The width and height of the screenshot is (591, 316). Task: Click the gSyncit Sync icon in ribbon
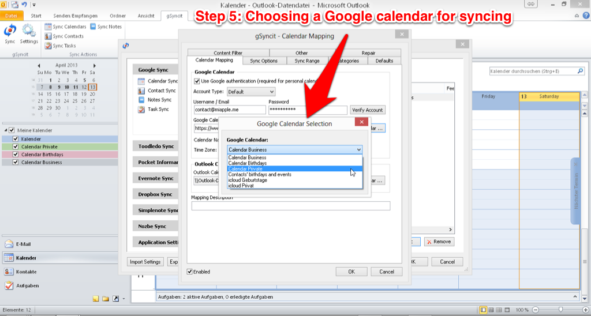(x=10, y=33)
